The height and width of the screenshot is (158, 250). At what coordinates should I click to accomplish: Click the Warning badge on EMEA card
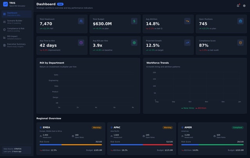(x=96, y=127)
